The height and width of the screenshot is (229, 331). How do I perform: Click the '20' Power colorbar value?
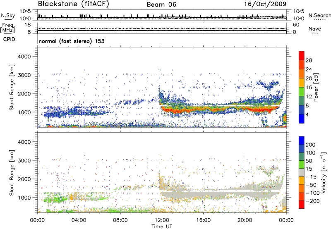pyautogui.click(x=309, y=79)
